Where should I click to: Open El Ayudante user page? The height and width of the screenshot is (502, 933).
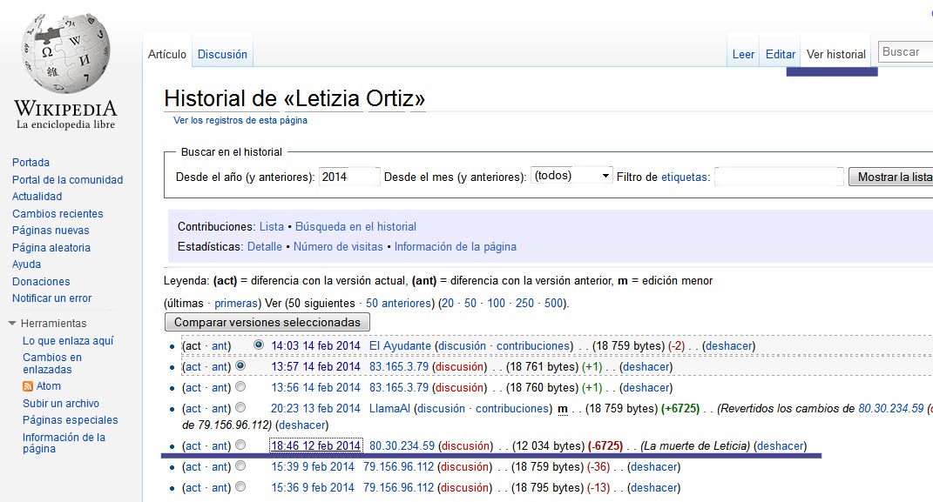[400, 345]
